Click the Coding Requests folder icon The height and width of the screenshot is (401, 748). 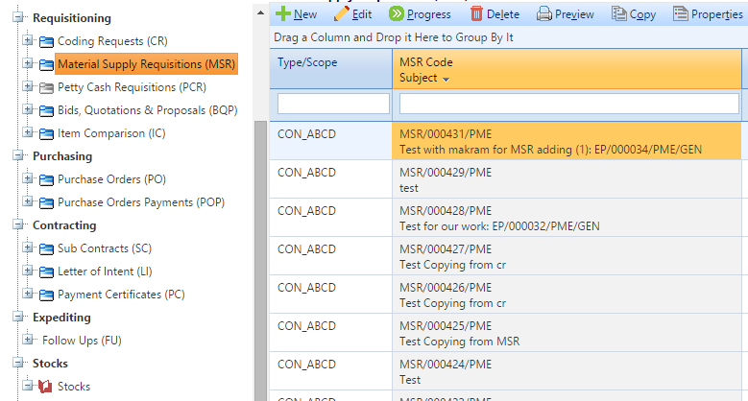tap(46, 42)
